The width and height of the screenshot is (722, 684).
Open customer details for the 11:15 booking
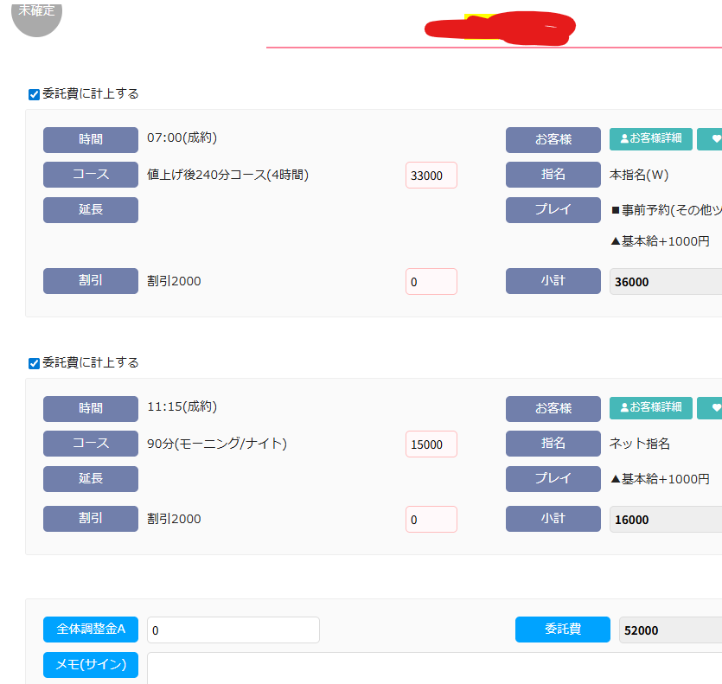(650, 407)
